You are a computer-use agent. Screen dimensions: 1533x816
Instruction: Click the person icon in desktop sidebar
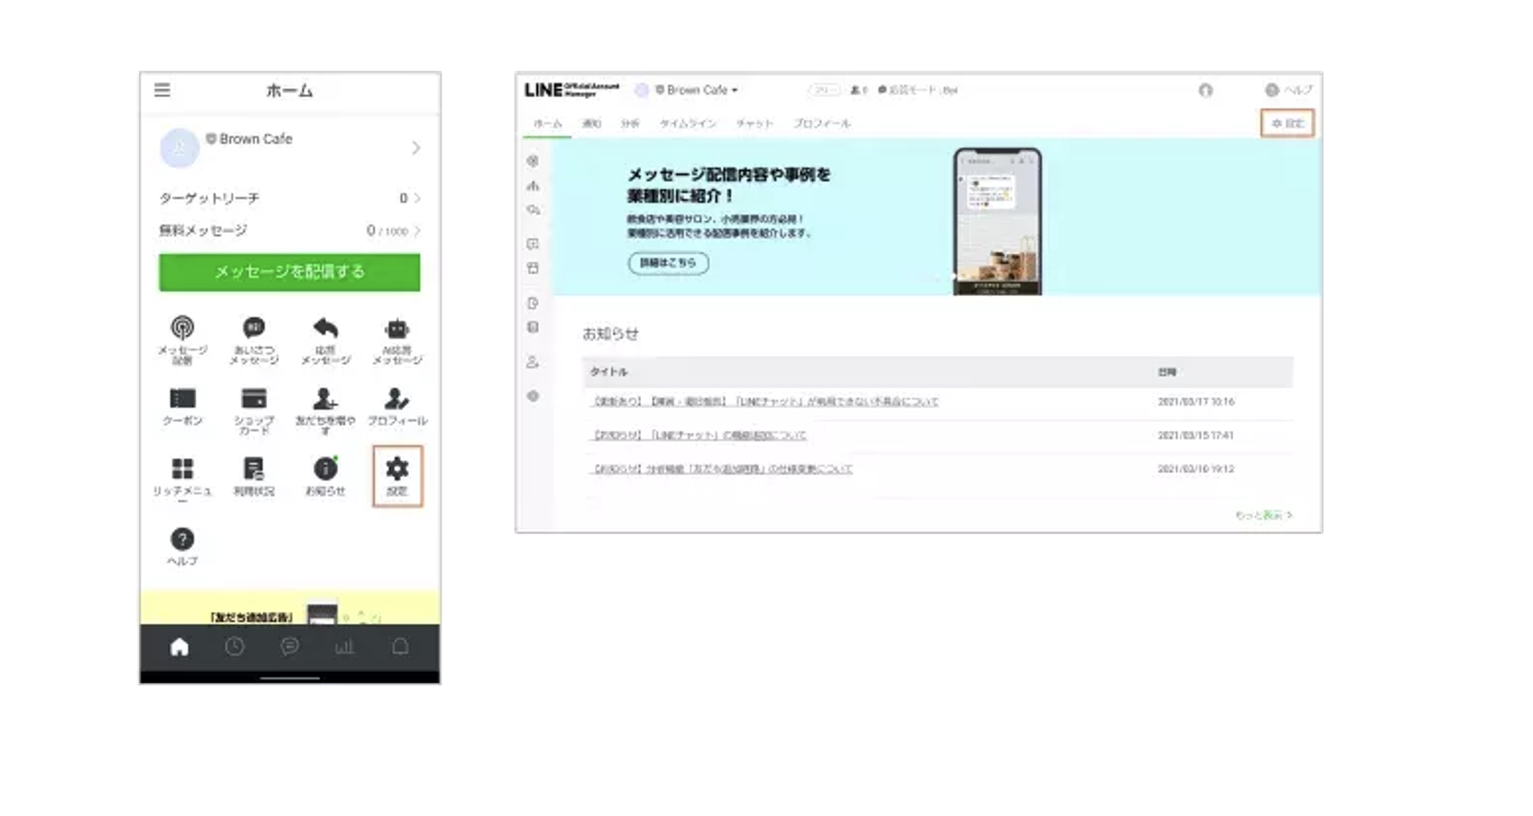coord(533,362)
